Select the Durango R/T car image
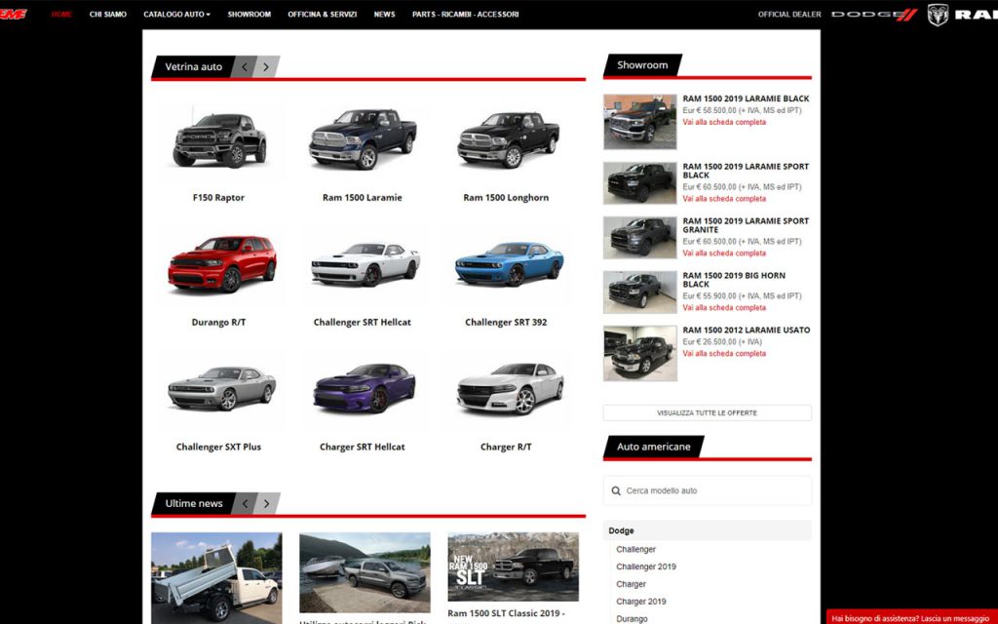The height and width of the screenshot is (624, 998). 221,264
